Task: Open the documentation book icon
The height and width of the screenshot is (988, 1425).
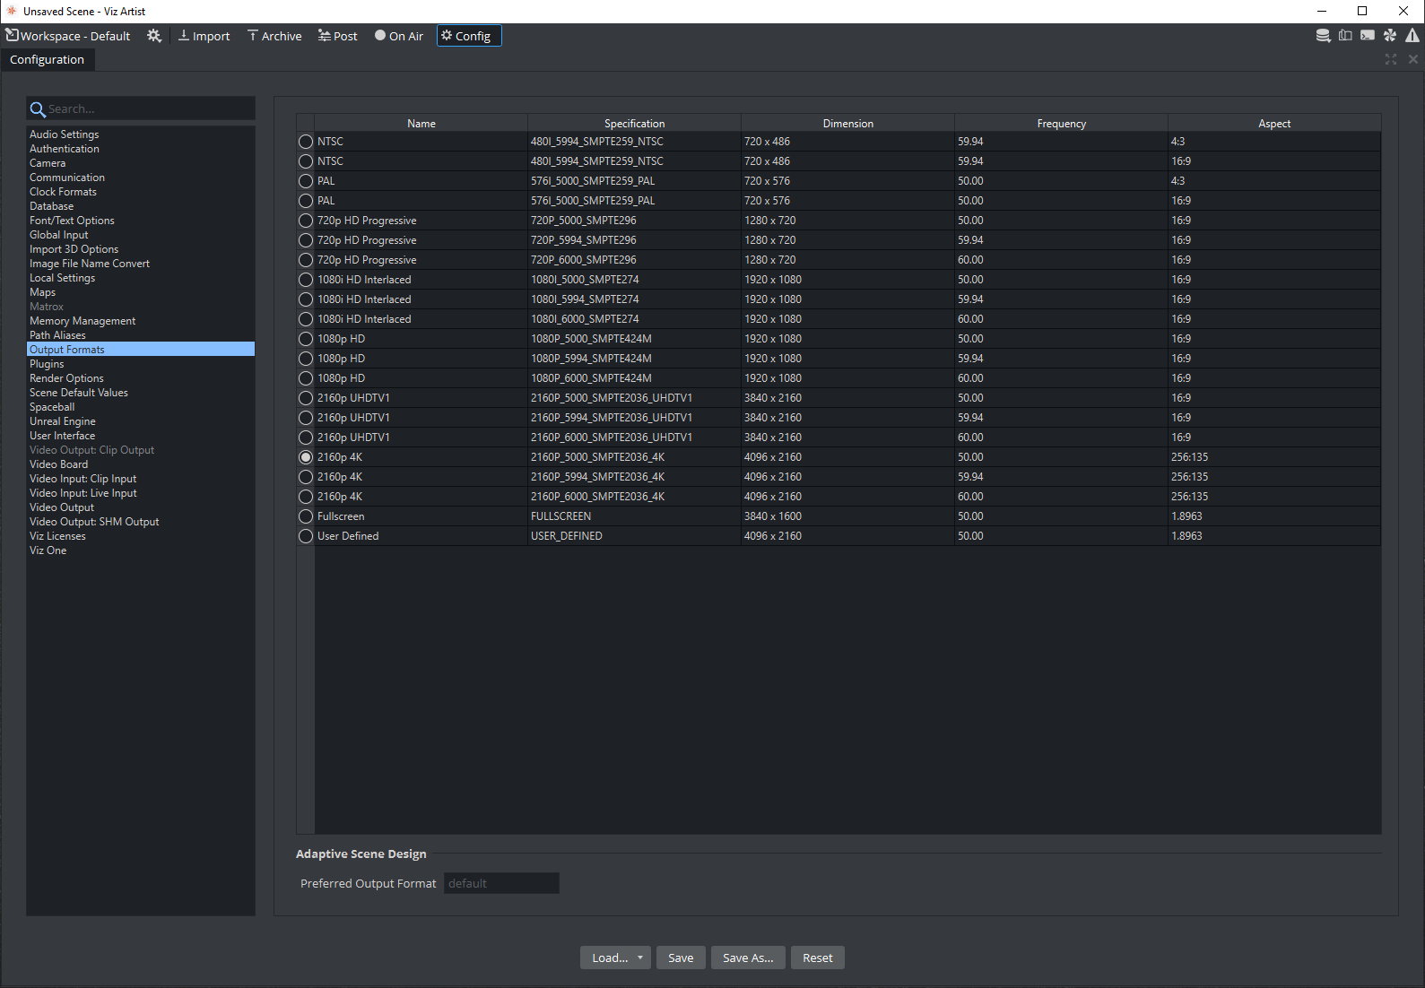Action: click(x=1345, y=36)
